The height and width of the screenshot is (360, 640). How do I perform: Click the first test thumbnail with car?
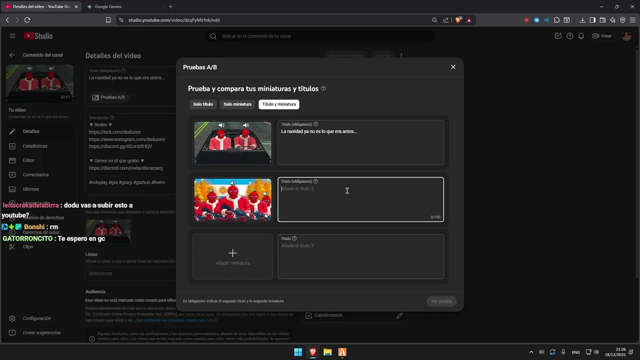233,142
